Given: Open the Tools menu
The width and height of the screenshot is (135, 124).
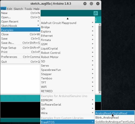Looking at the screenshot, I should pos(28,9).
